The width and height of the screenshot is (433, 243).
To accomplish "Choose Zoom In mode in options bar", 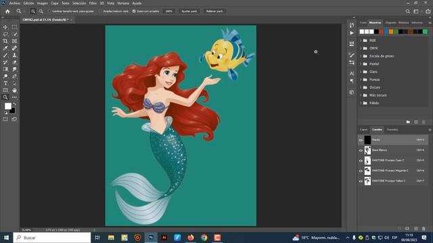I will pos(33,11).
